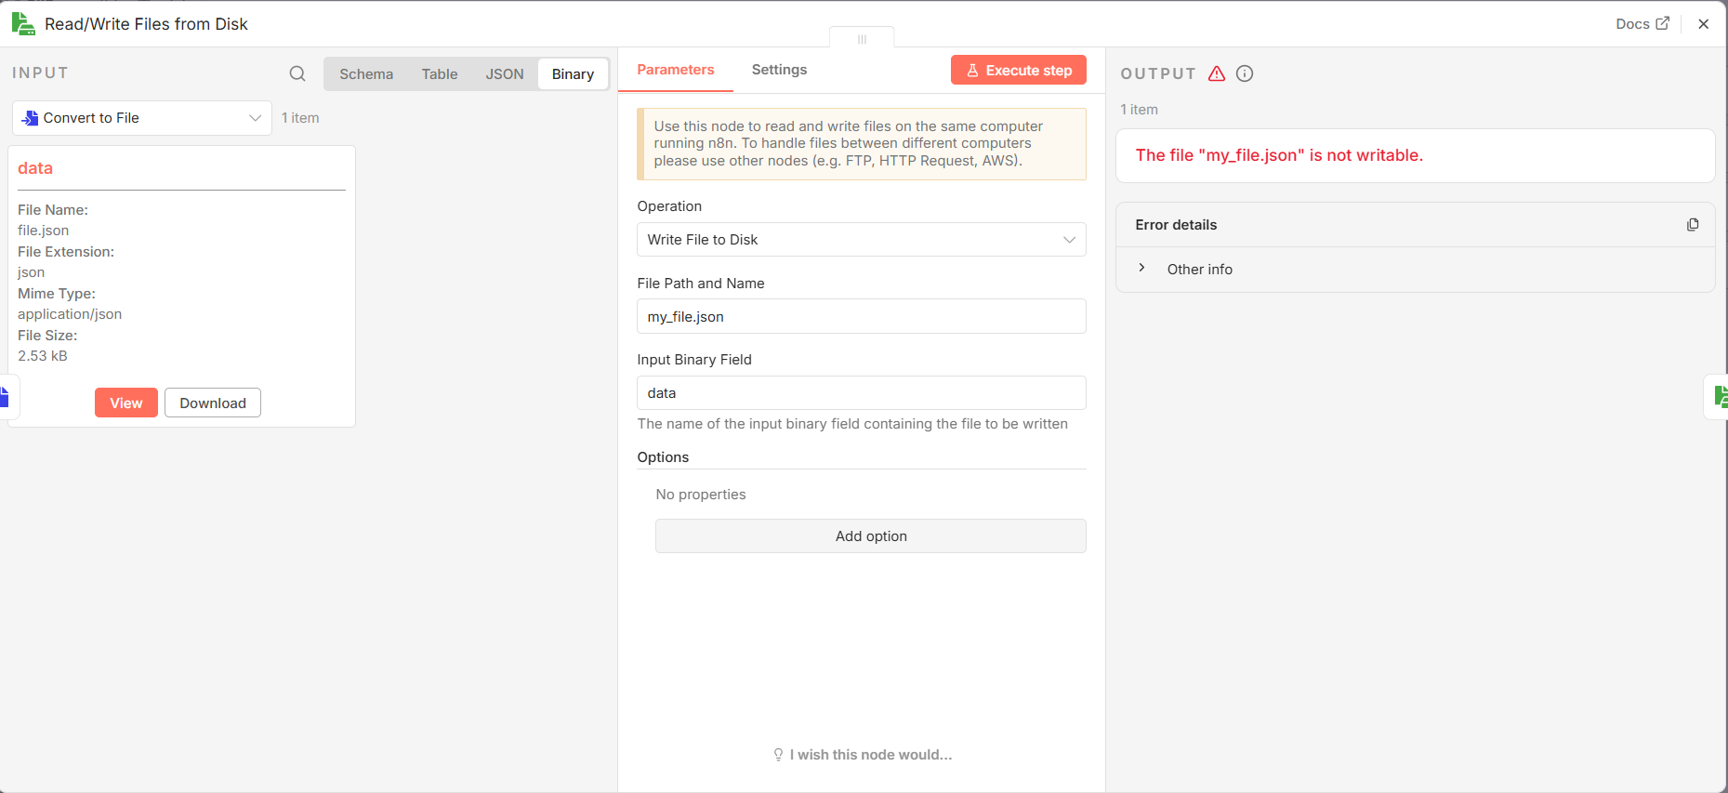The image size is (1728, 793).
Task: Click the search icon in Input panel
Action: 297,73
